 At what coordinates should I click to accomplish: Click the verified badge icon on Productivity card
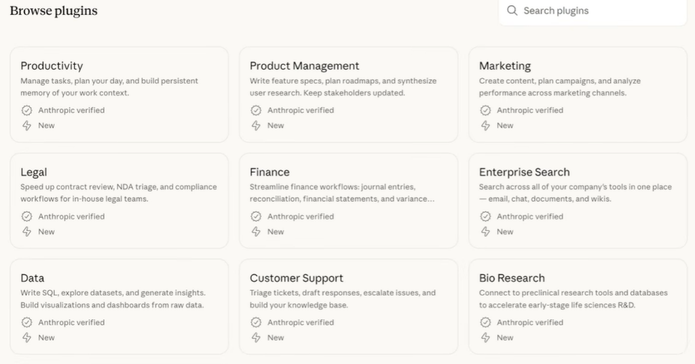[x=27, y=110]
